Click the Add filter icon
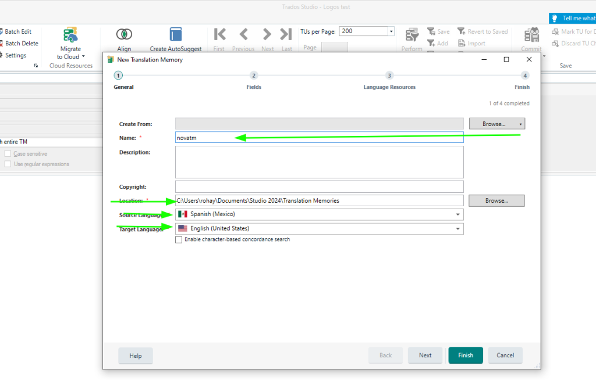Screen dimensions: 596x388 point(431,43)
